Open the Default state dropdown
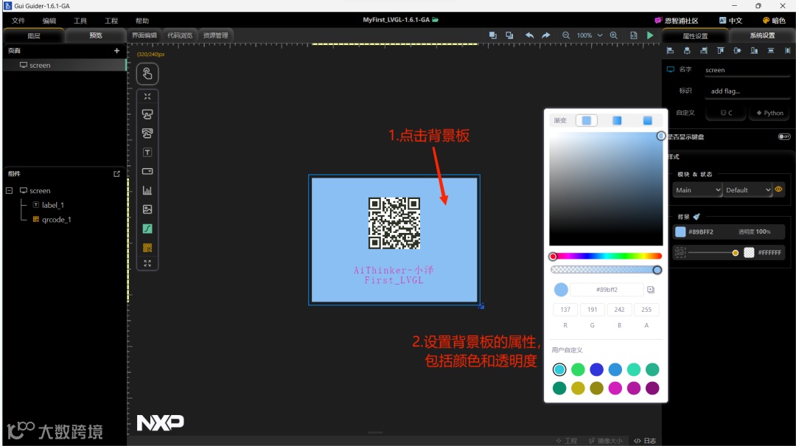Image resolution: width=796 pixels, height=446 pixels. coord(747,189)
